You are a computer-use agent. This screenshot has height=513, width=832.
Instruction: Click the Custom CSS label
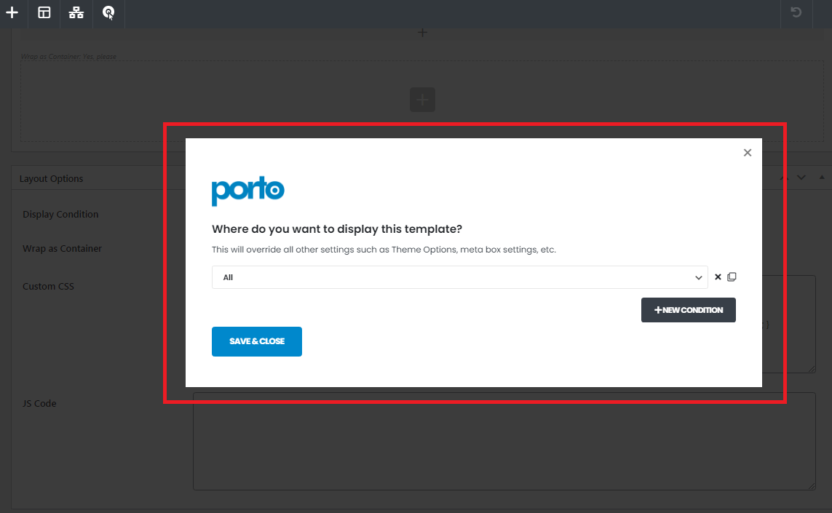48,287
